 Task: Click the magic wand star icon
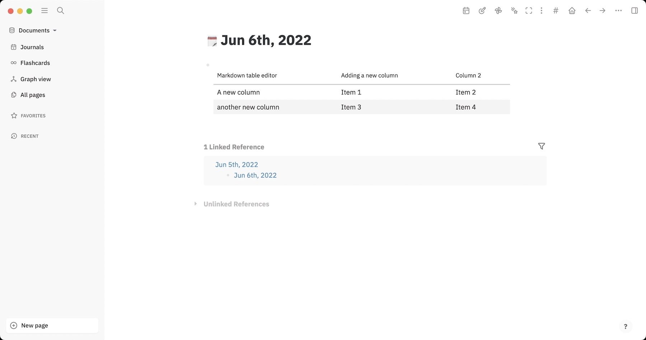click(514, 11)
